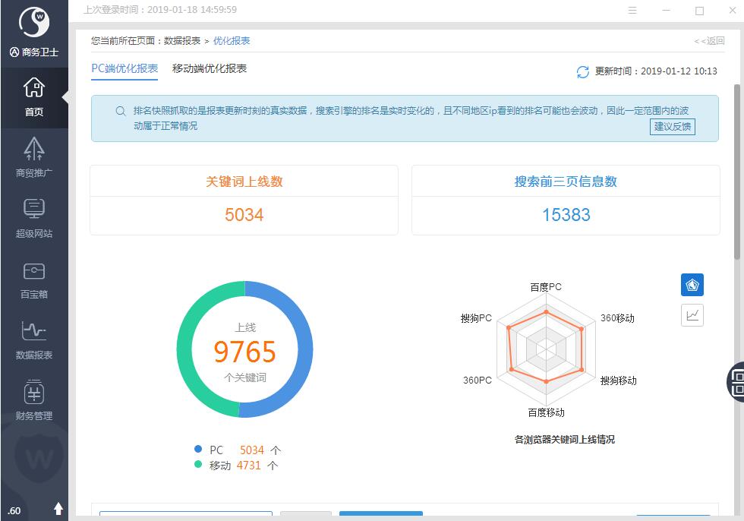Select the PC端优化报表 tab
Viewport: 744px width, 521px height.
click(x=125, y=68)
